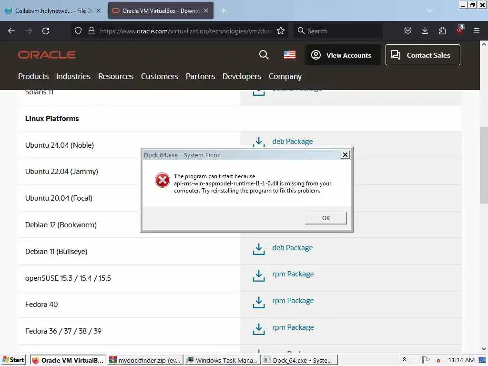Click the download icon for Debian 11
The height and width of the screenshot is (366, 488).
pyautogui.click(x=259, y=249)
